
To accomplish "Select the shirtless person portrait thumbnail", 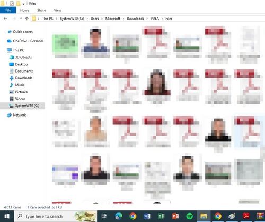I will [x=95, y=129].
